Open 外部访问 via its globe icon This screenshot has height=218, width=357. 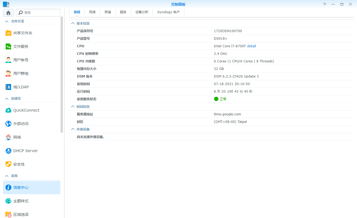pos(8,124)
